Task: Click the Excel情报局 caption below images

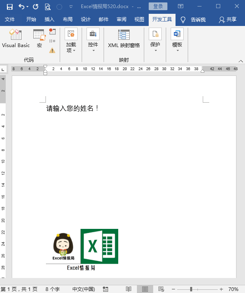Action: pyautogui.click(x=81, y=268)
